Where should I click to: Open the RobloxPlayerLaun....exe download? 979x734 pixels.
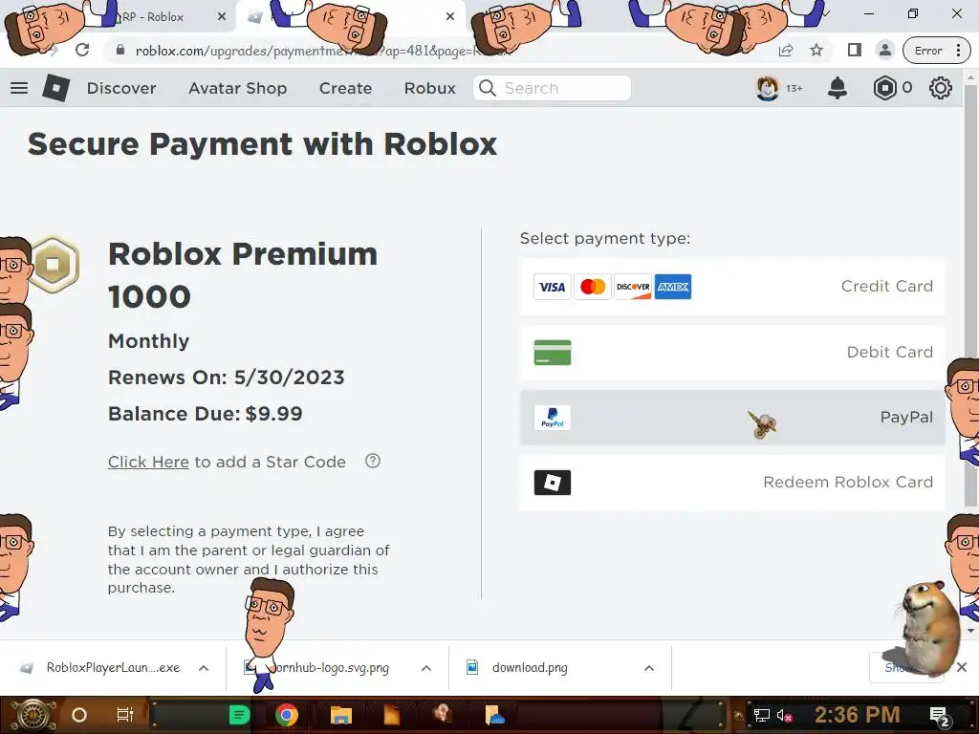(113, 668)
